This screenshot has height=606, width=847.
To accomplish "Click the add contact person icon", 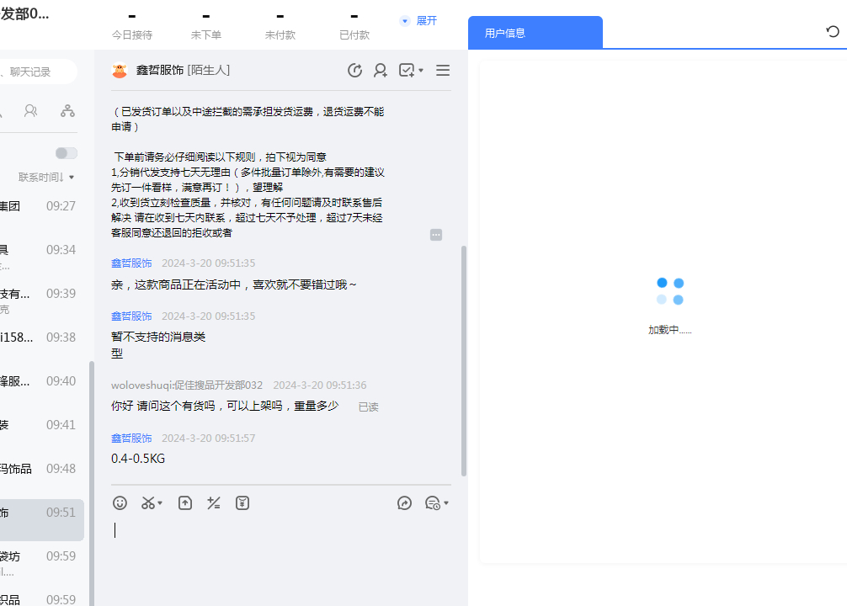I will [381, 71].
